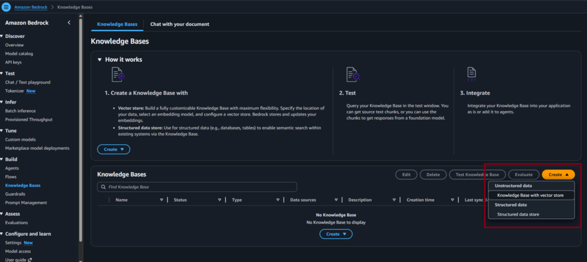Click the Evaluate button
This screenshot has height=262, width=587.
tap(524, 174)
